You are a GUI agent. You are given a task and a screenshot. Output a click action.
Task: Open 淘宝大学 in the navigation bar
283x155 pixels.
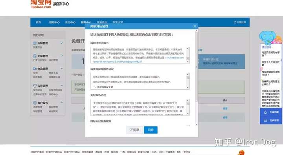coord(118,22)
